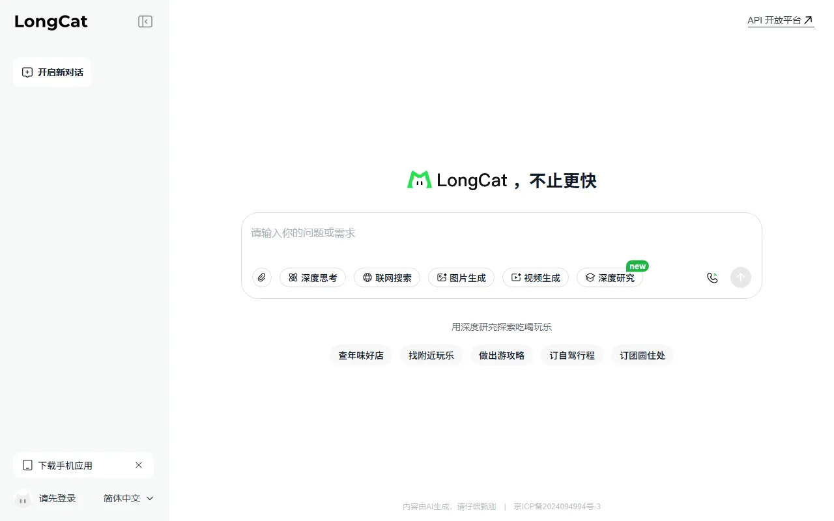Enable 联网搜索 web search
Viewport: 834px width, 521px height.
point(387,277)
